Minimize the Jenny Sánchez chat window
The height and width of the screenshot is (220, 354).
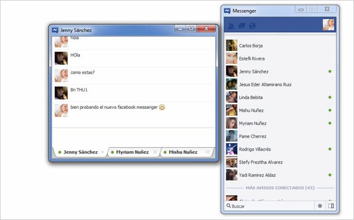click(180, 29)
